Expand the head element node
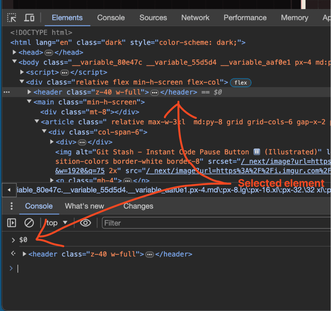The height and width of the screenshot is (311, 331). coord(14,52)
